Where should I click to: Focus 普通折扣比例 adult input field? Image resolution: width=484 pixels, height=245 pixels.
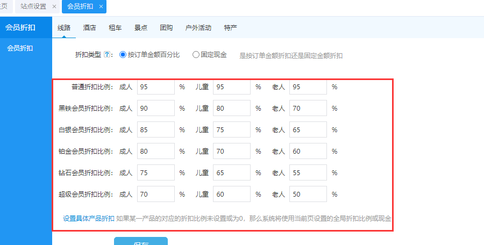(156, 87)
